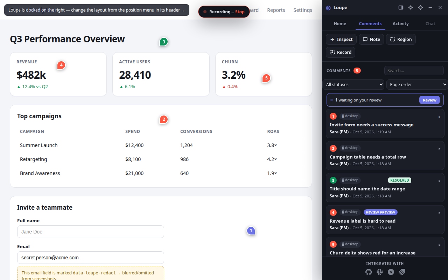Image resolution: width=448 pixels, height=280 pixels.
Task: Click the Telegram integration icon
Action: 391,272
